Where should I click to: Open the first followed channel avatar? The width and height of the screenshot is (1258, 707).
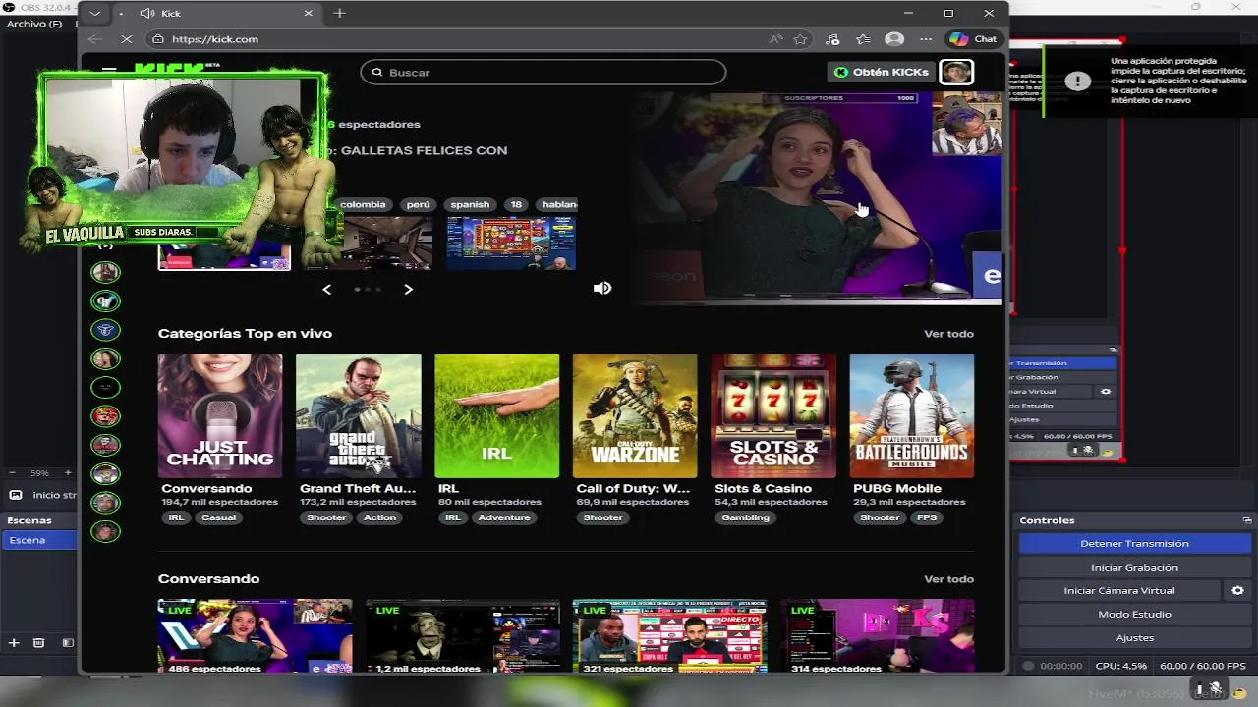point(105,272)
